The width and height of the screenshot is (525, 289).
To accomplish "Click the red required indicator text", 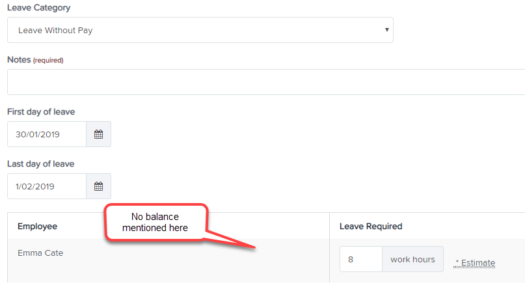I will tap(48, 61).
